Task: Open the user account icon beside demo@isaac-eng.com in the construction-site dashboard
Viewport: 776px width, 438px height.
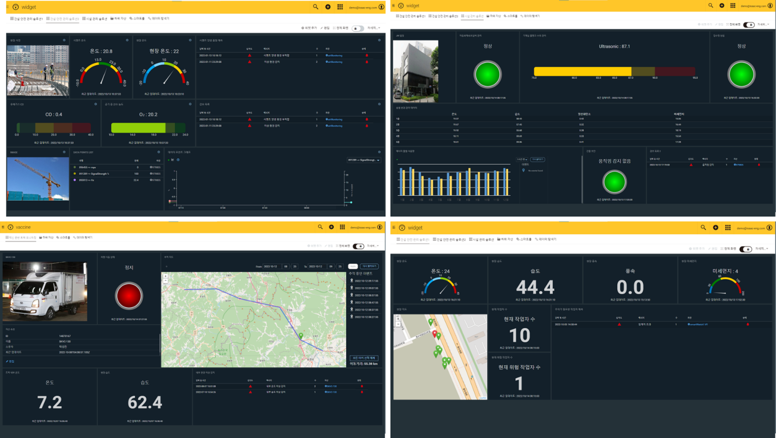Action: click(x=381, y=7)
